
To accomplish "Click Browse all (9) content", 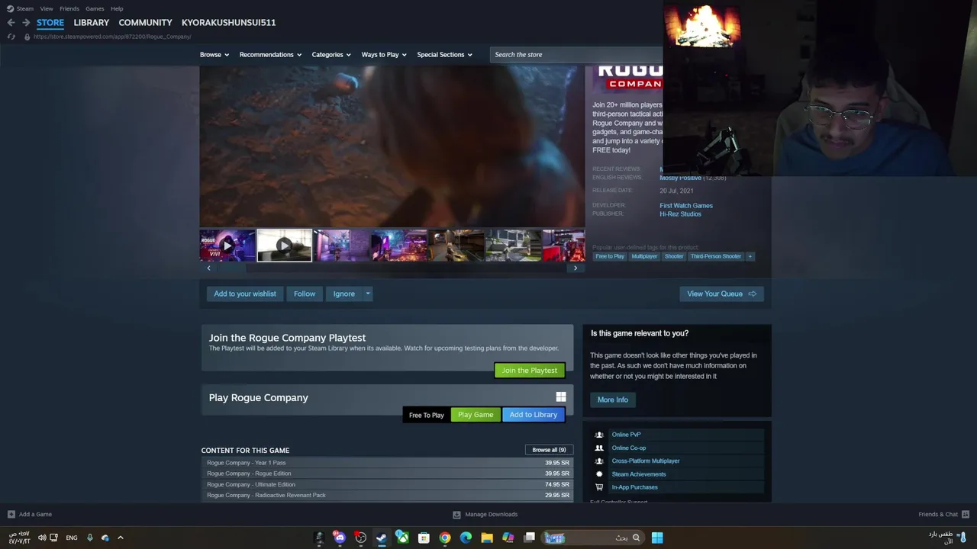I will [550, 450].
